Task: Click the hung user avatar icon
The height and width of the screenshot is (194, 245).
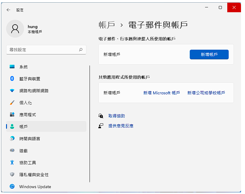Action: pyautogui.click(x=15, y=29)
